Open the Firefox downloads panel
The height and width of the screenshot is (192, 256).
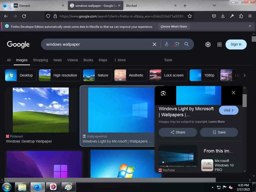[223, 16]
